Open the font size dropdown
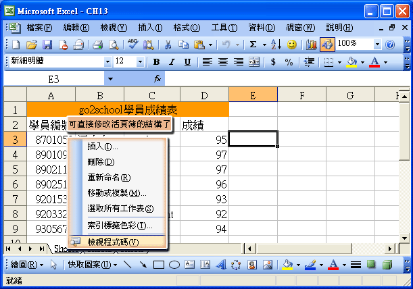The width and height of the screenshot is (413, 289). (x=140, y=61)
